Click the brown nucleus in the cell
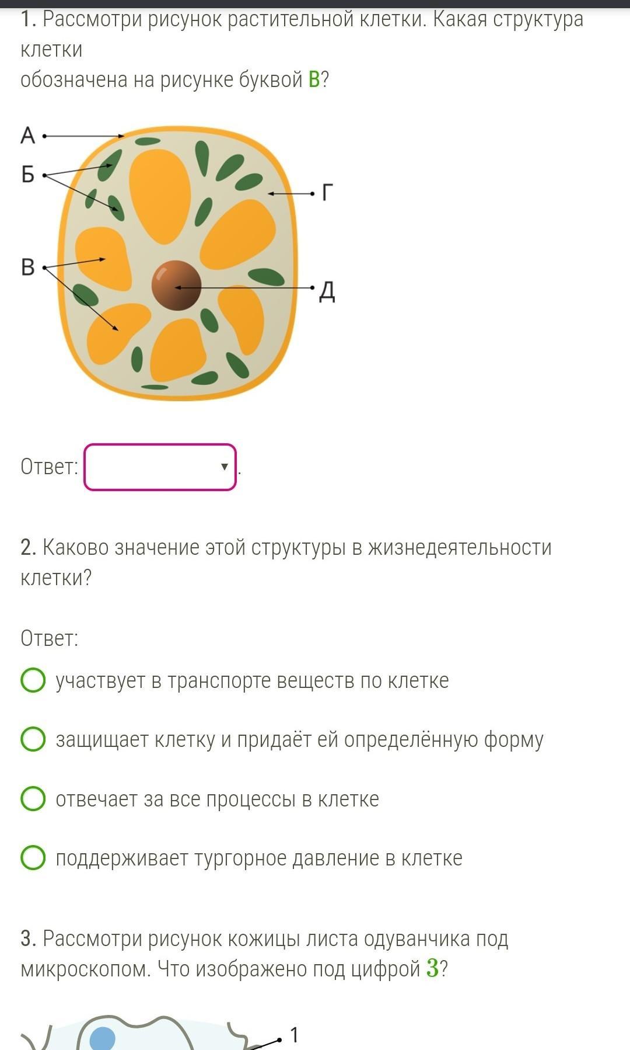Image resolution: width=630 pixels, height=1050 pixels. 176,285
